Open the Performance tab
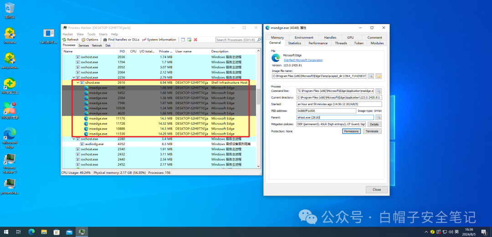The image size is (492, 237). tap(318, 43)
